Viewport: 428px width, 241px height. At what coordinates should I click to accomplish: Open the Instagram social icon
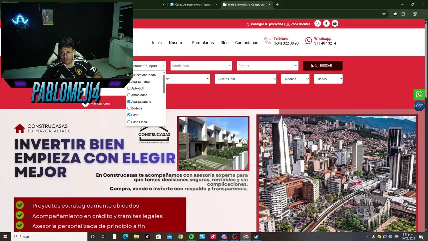coord(318,24)
